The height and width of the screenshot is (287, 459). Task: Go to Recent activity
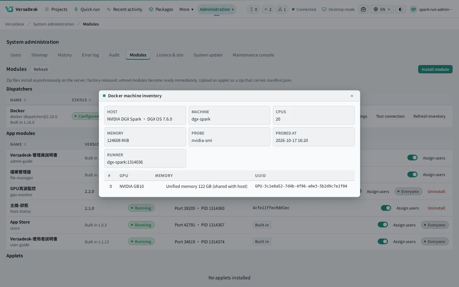(x=124, y=9)
